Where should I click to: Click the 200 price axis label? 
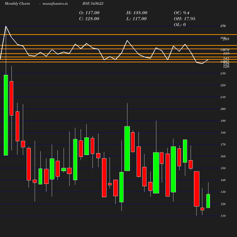(223, 109)
